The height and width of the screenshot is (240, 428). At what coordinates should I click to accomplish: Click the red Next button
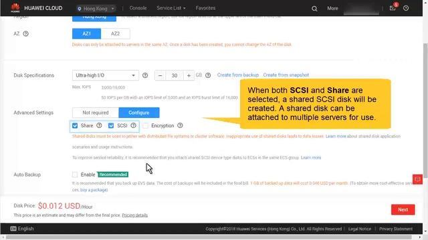pyautogui.click(x=403, y=209)
